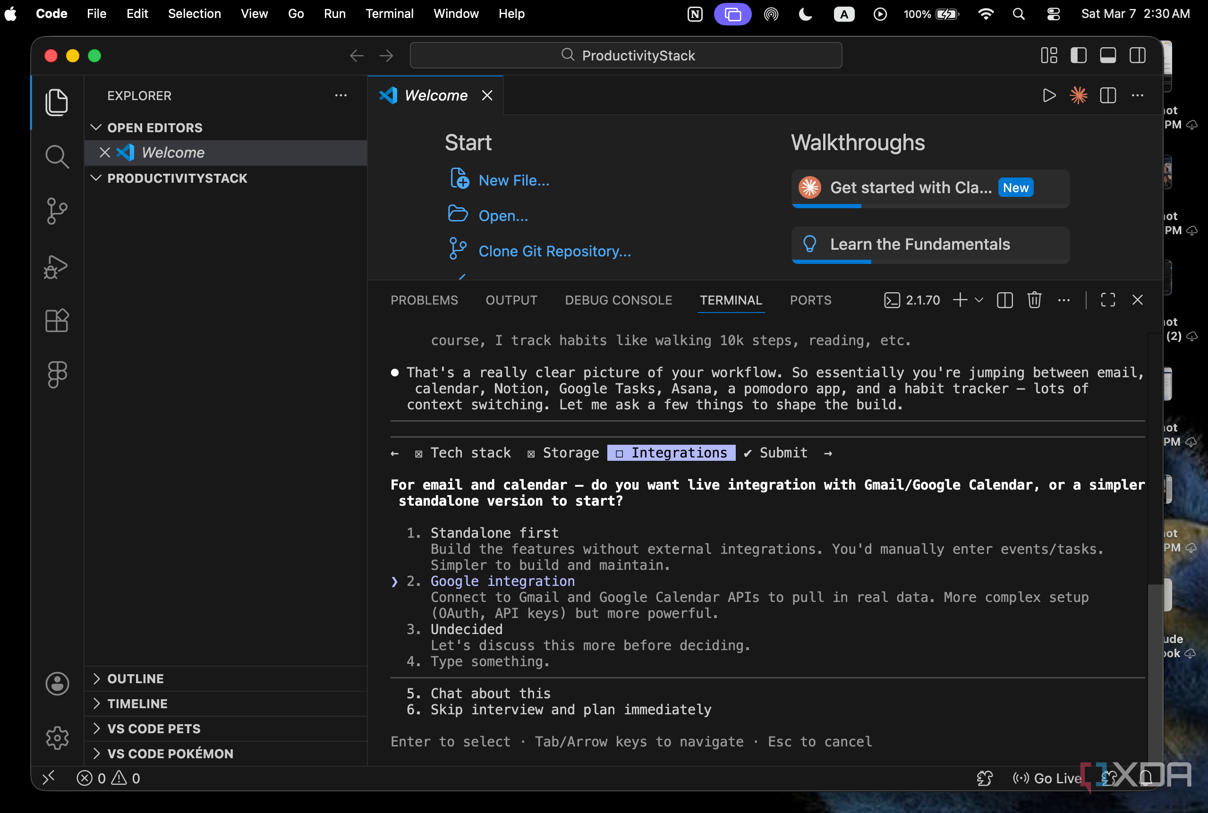Click the errors and warnings status indicator

coord(109,778)
